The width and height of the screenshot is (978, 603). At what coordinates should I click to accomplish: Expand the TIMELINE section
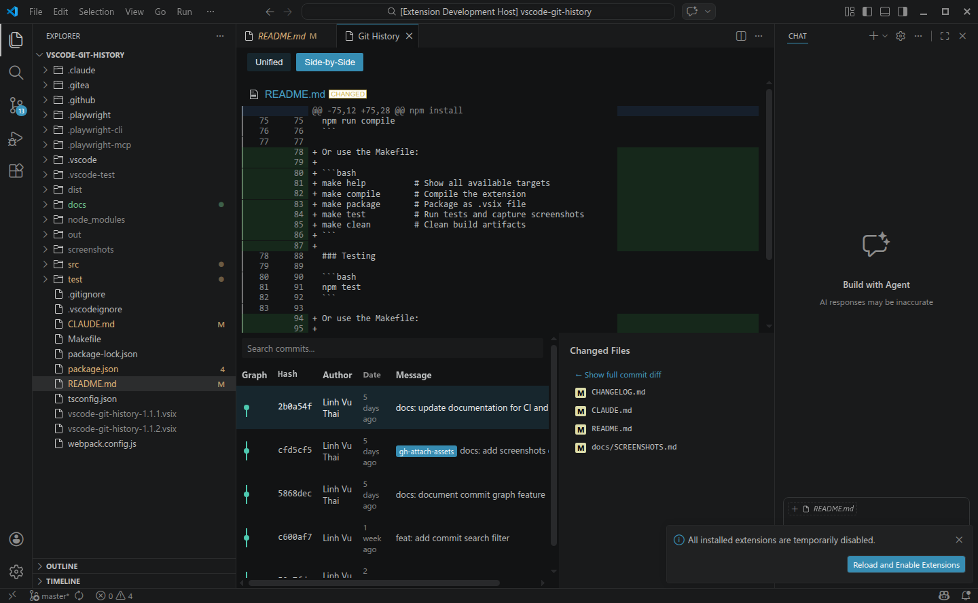(x=134, y=581)
